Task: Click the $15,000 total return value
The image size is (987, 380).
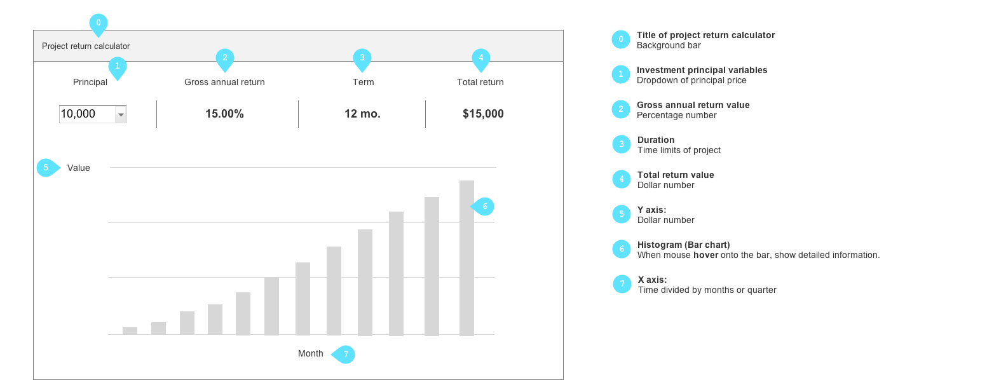Action: pos(483,114)
